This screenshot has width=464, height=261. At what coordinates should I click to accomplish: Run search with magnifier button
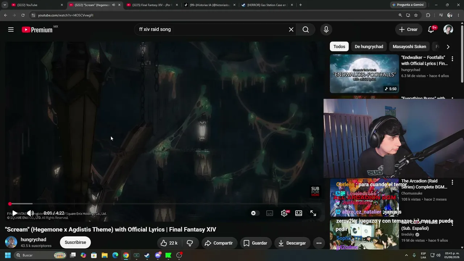[x=306, y=29]
